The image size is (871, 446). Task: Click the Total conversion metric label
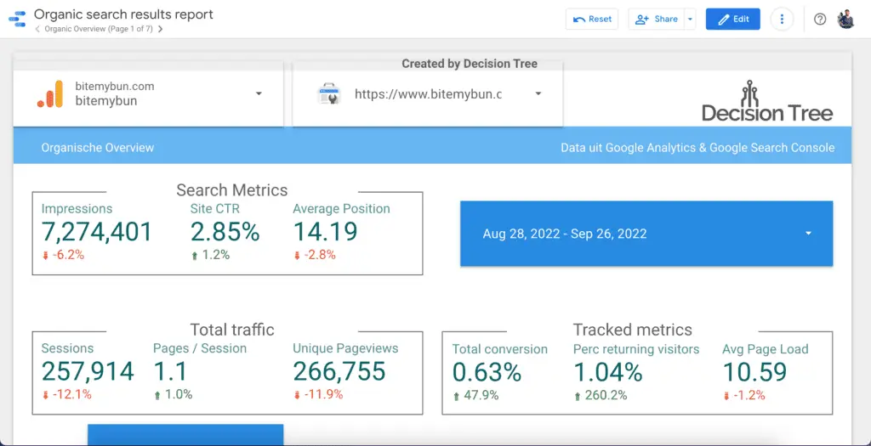pyautogui.click(x=499, y=349)
